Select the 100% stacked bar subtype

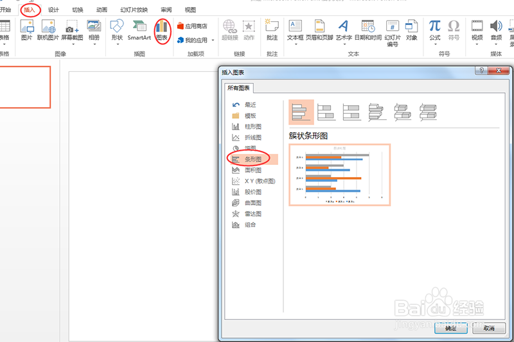pos(351,112)
